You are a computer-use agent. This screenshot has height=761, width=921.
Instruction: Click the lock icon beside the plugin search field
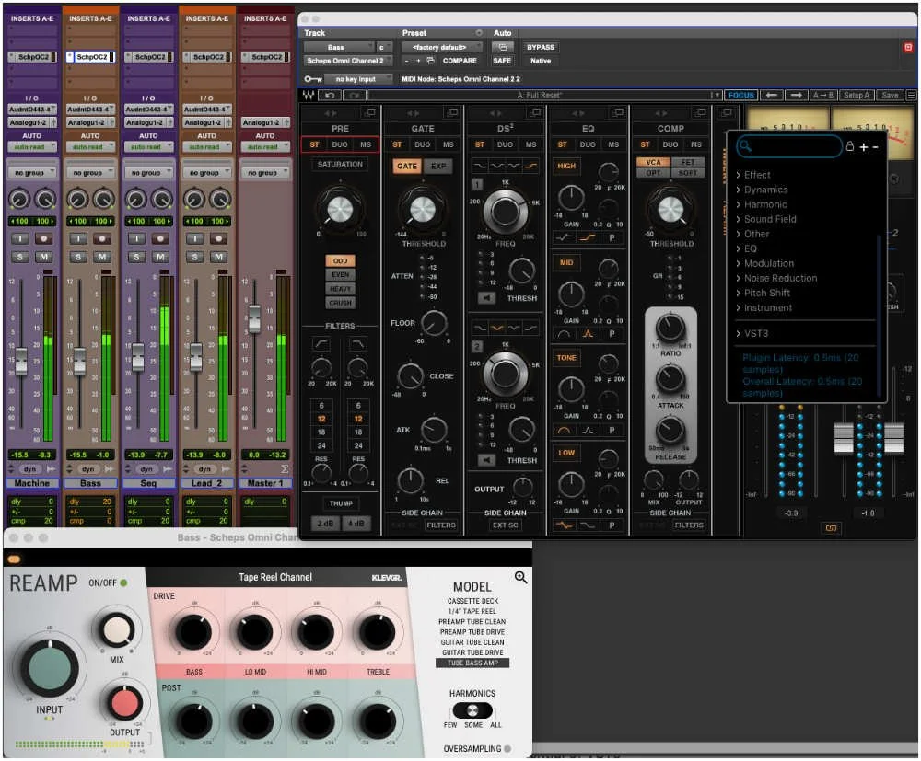849,146
